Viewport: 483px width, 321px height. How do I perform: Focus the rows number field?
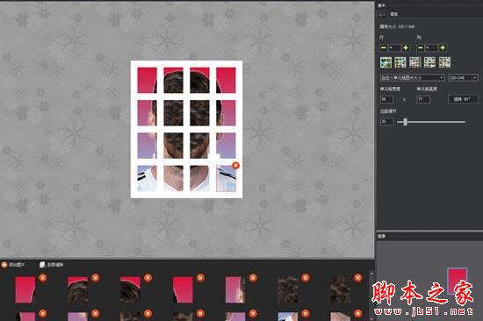394,47
